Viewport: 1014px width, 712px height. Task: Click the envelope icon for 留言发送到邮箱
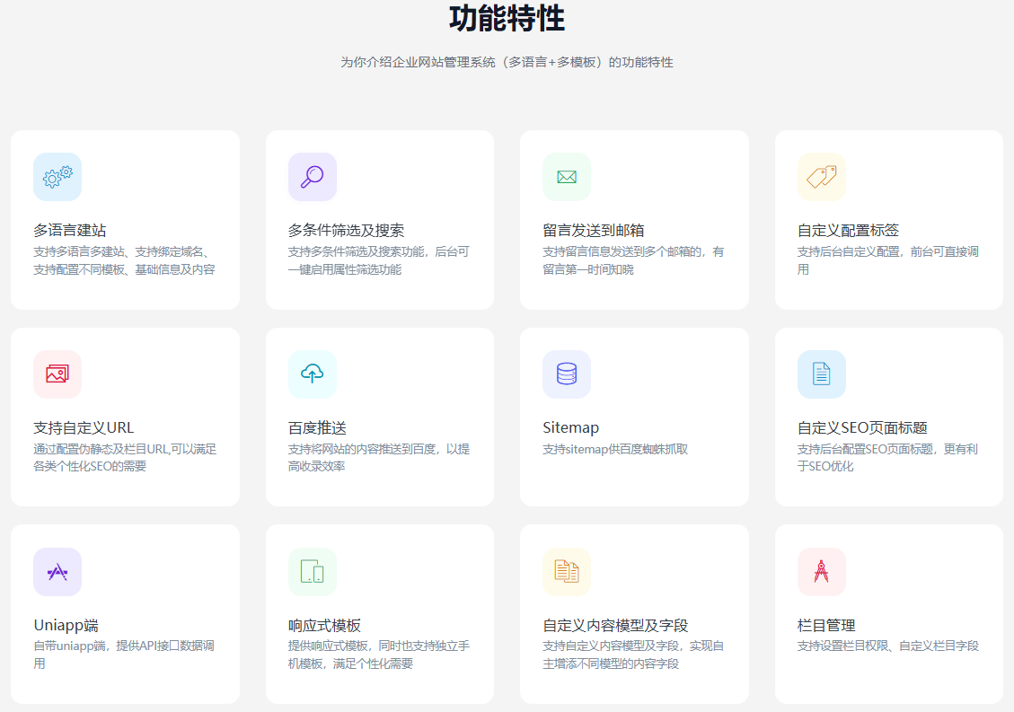coord(567,177)
